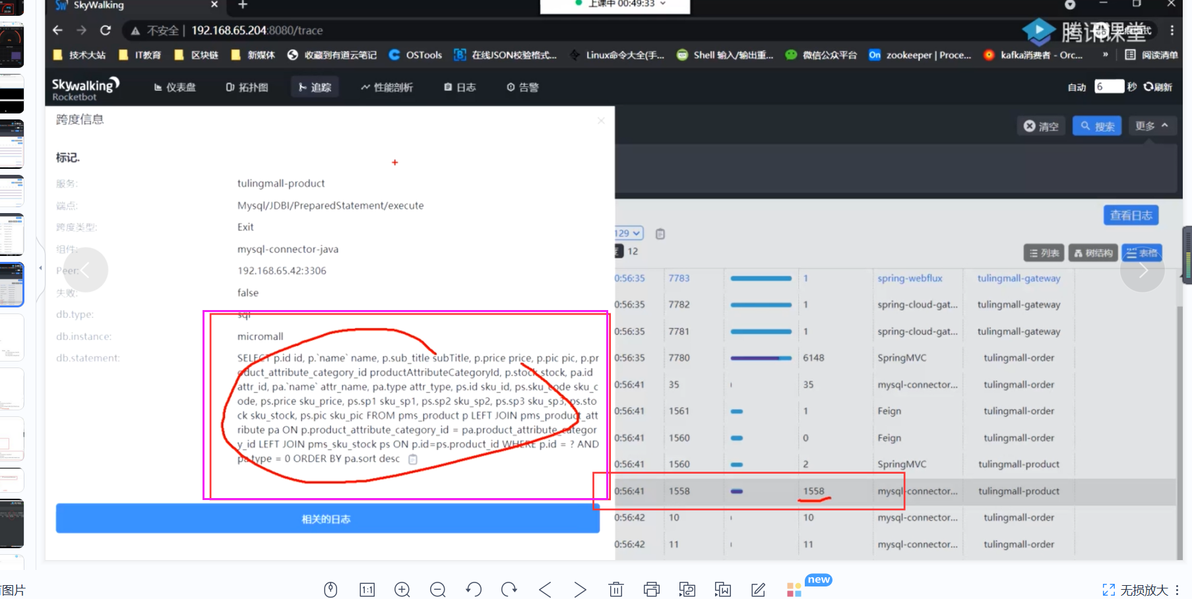The height and width of the screenshot is (599, 1192).
Task: Open the 微信公众平台 bookmark
Action: pyautogui.click(x=821, y=55)
